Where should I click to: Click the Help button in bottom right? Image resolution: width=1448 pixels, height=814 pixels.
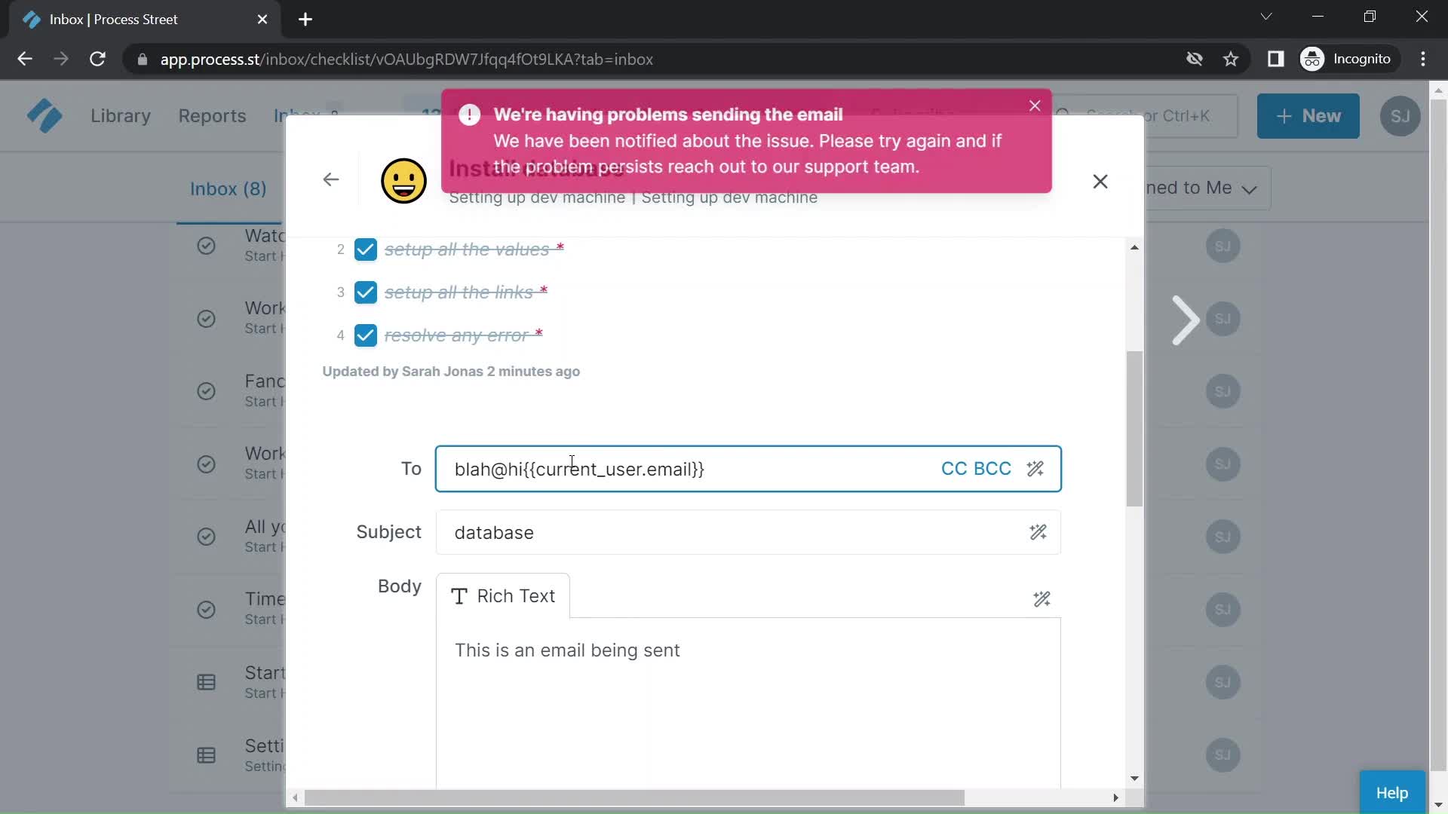coord(1392,791)
